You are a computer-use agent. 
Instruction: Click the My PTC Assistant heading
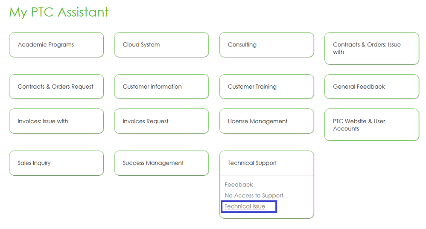click(x=59, y=12)
